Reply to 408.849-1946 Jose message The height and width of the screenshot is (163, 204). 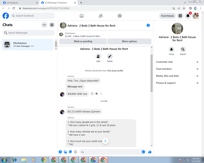tap(97, 94)
